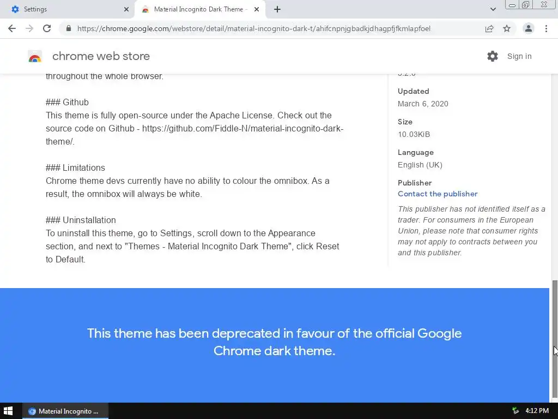The width and height of the screenshot is (558, 419).
Task: Click the site lock icon in address bar
Action: point(69,28)
